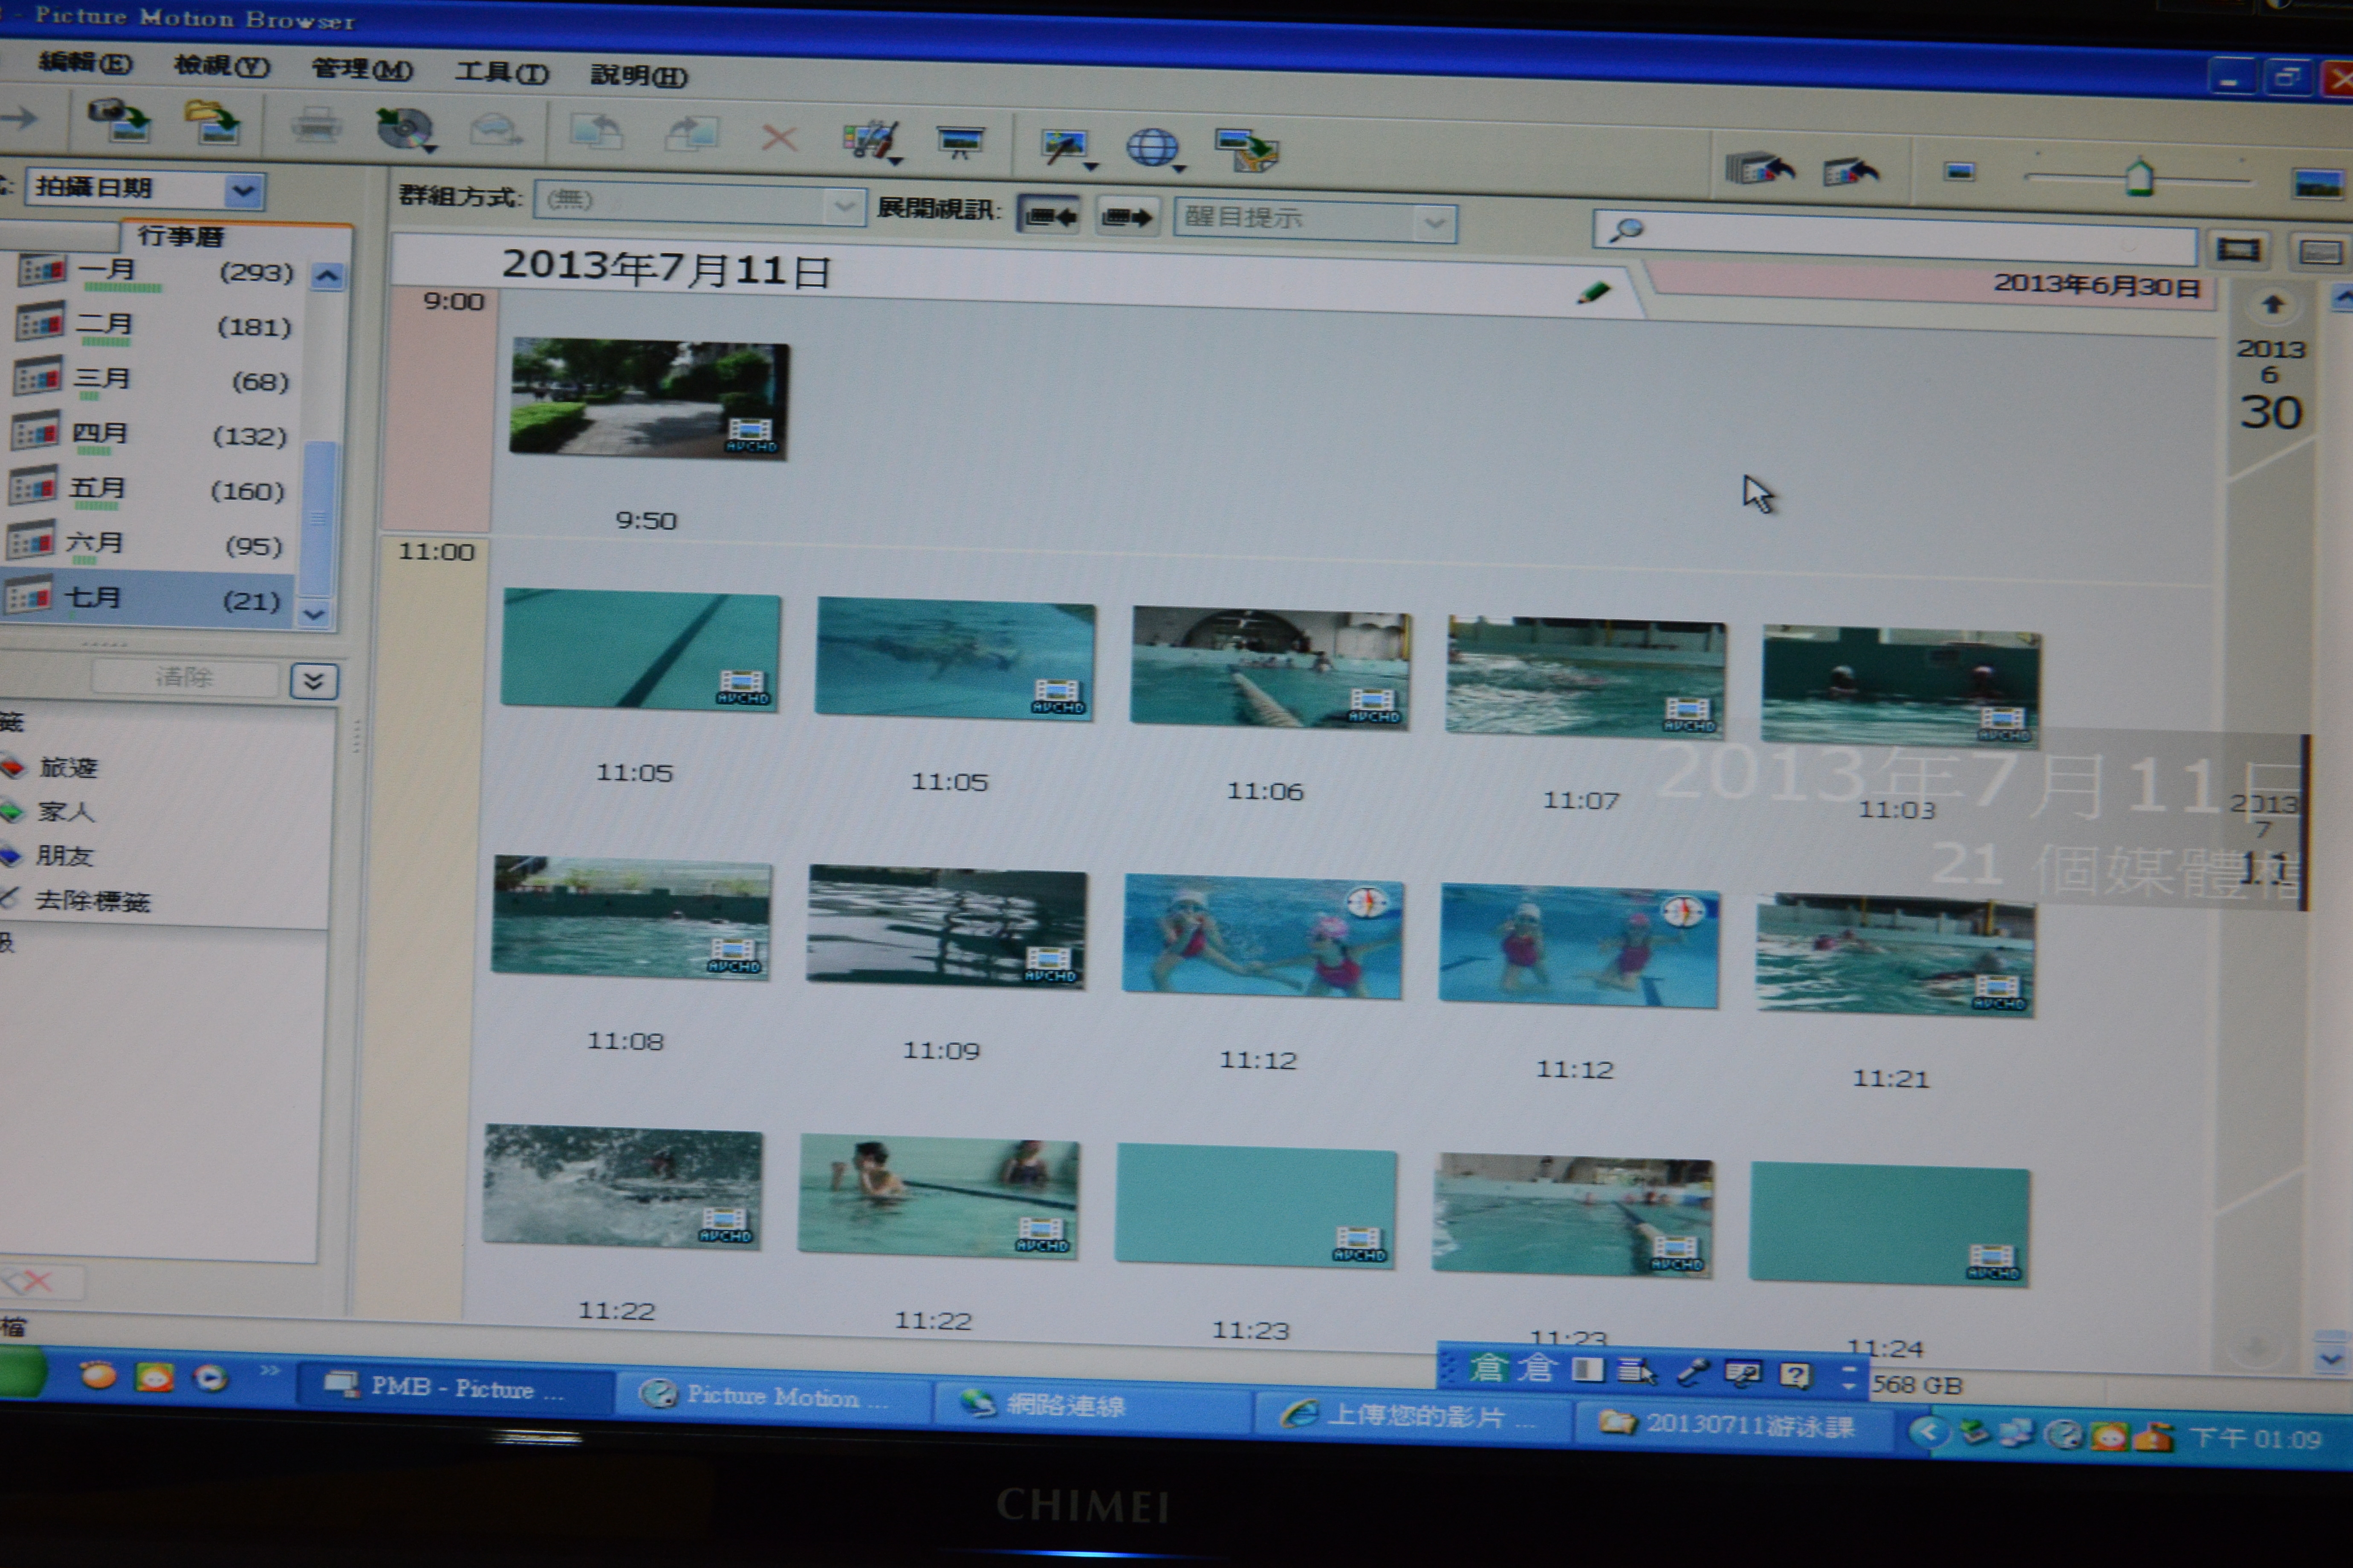Select 七月 (21) in calendar list
The height and width of the screenshot is (1568, 2353).
pos(146,600)
